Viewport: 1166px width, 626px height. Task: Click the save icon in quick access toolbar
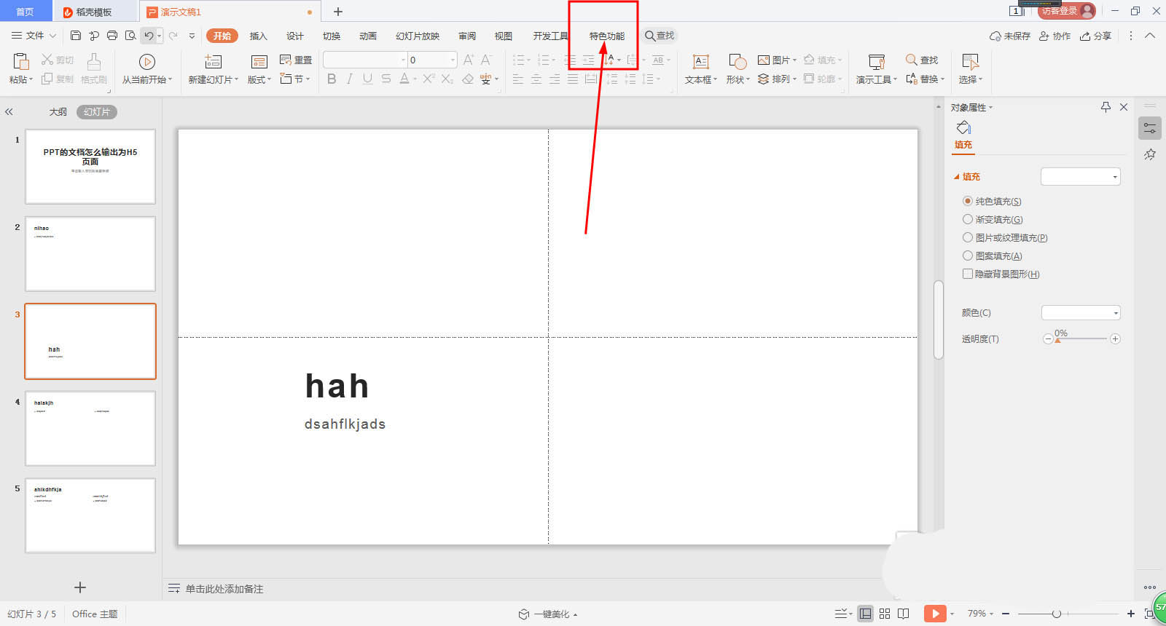[76, 36]
